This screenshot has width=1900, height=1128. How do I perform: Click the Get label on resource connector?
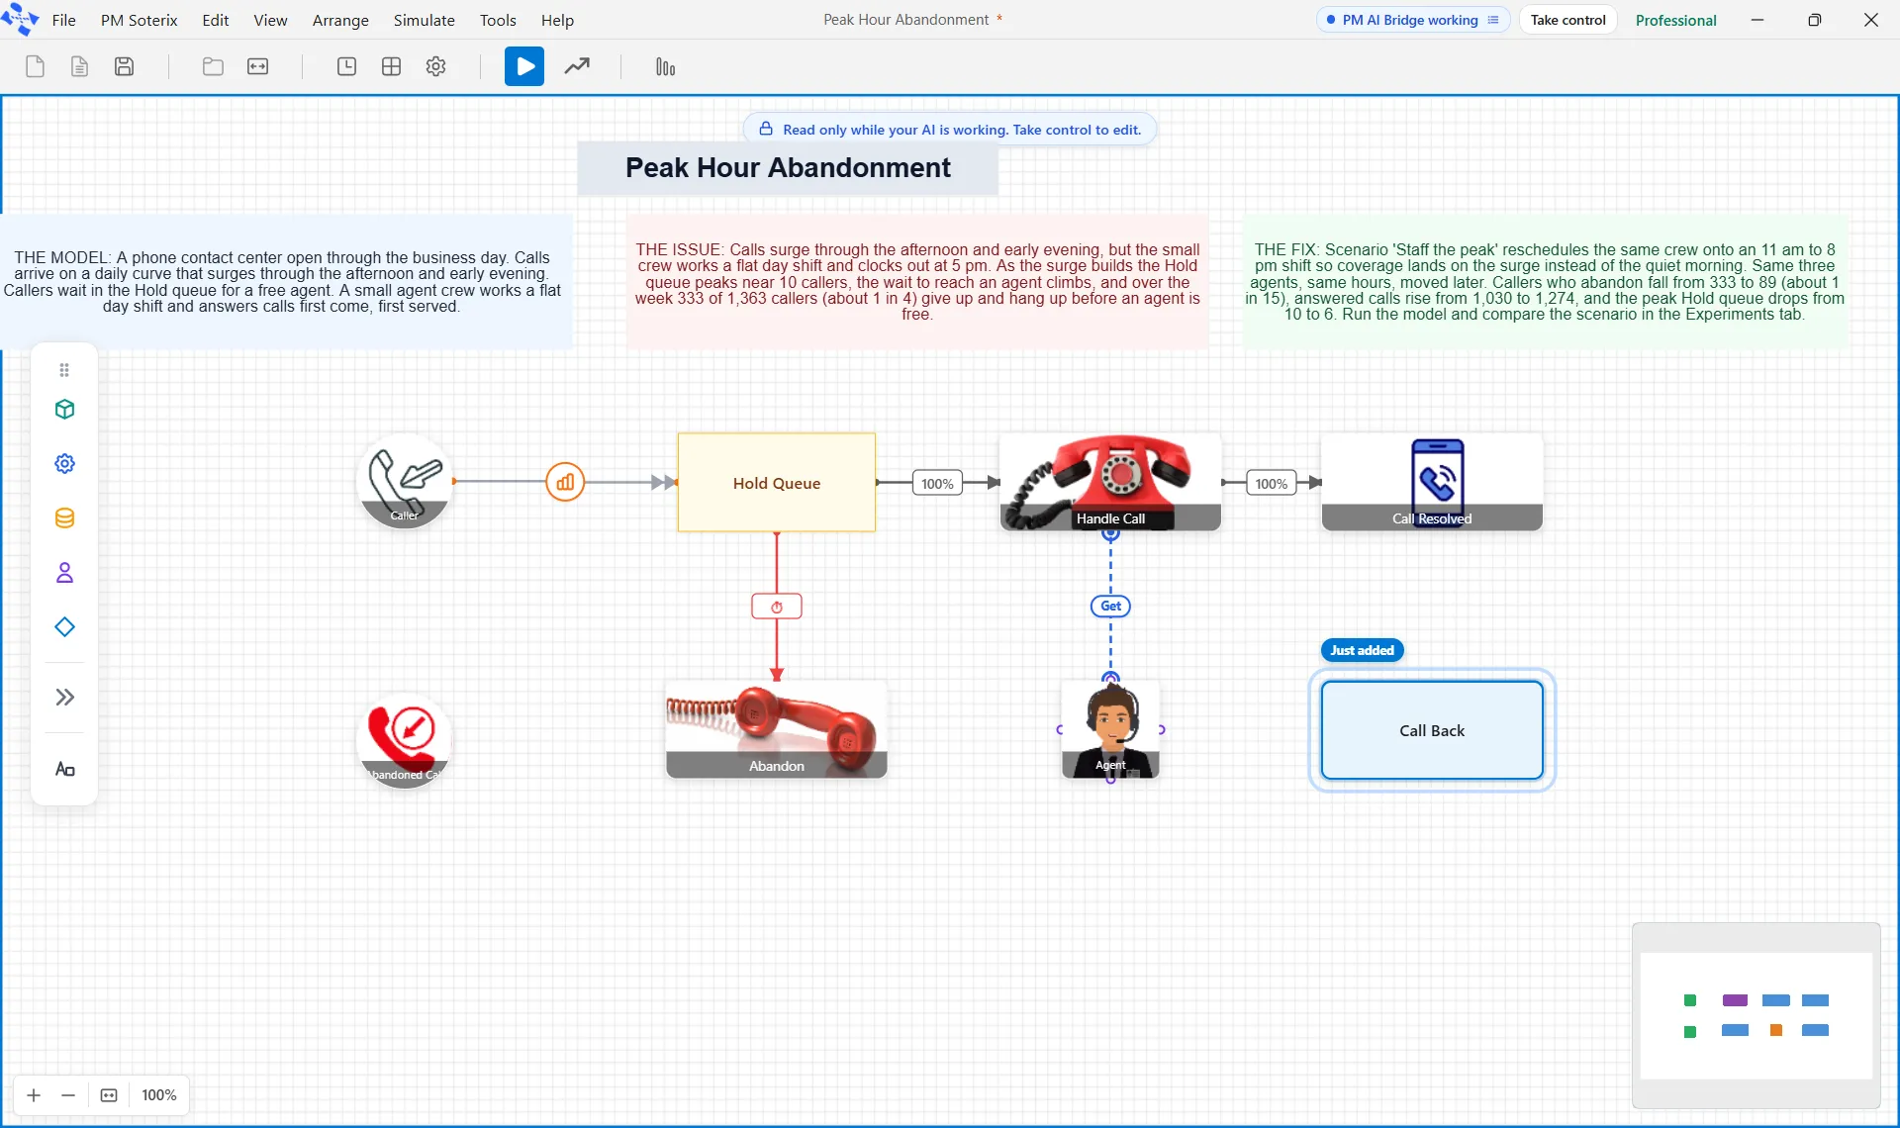(x=1110, y=607)
